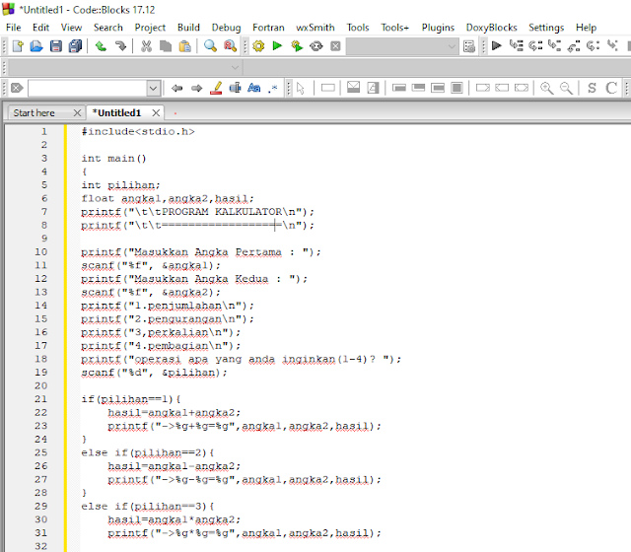631x552 pixels.
Task: Click '#include<stdio.h>' on line 1
Action: click(138, 131)
